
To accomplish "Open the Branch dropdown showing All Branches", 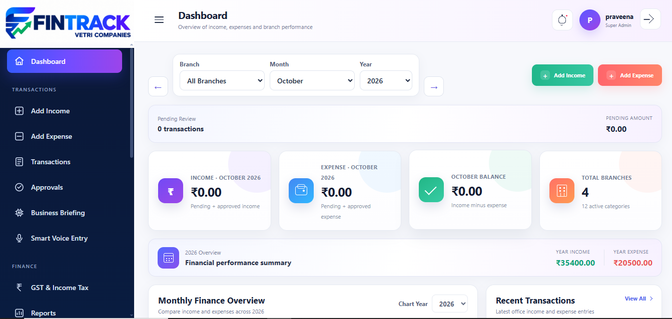I will tap(222, 80).
